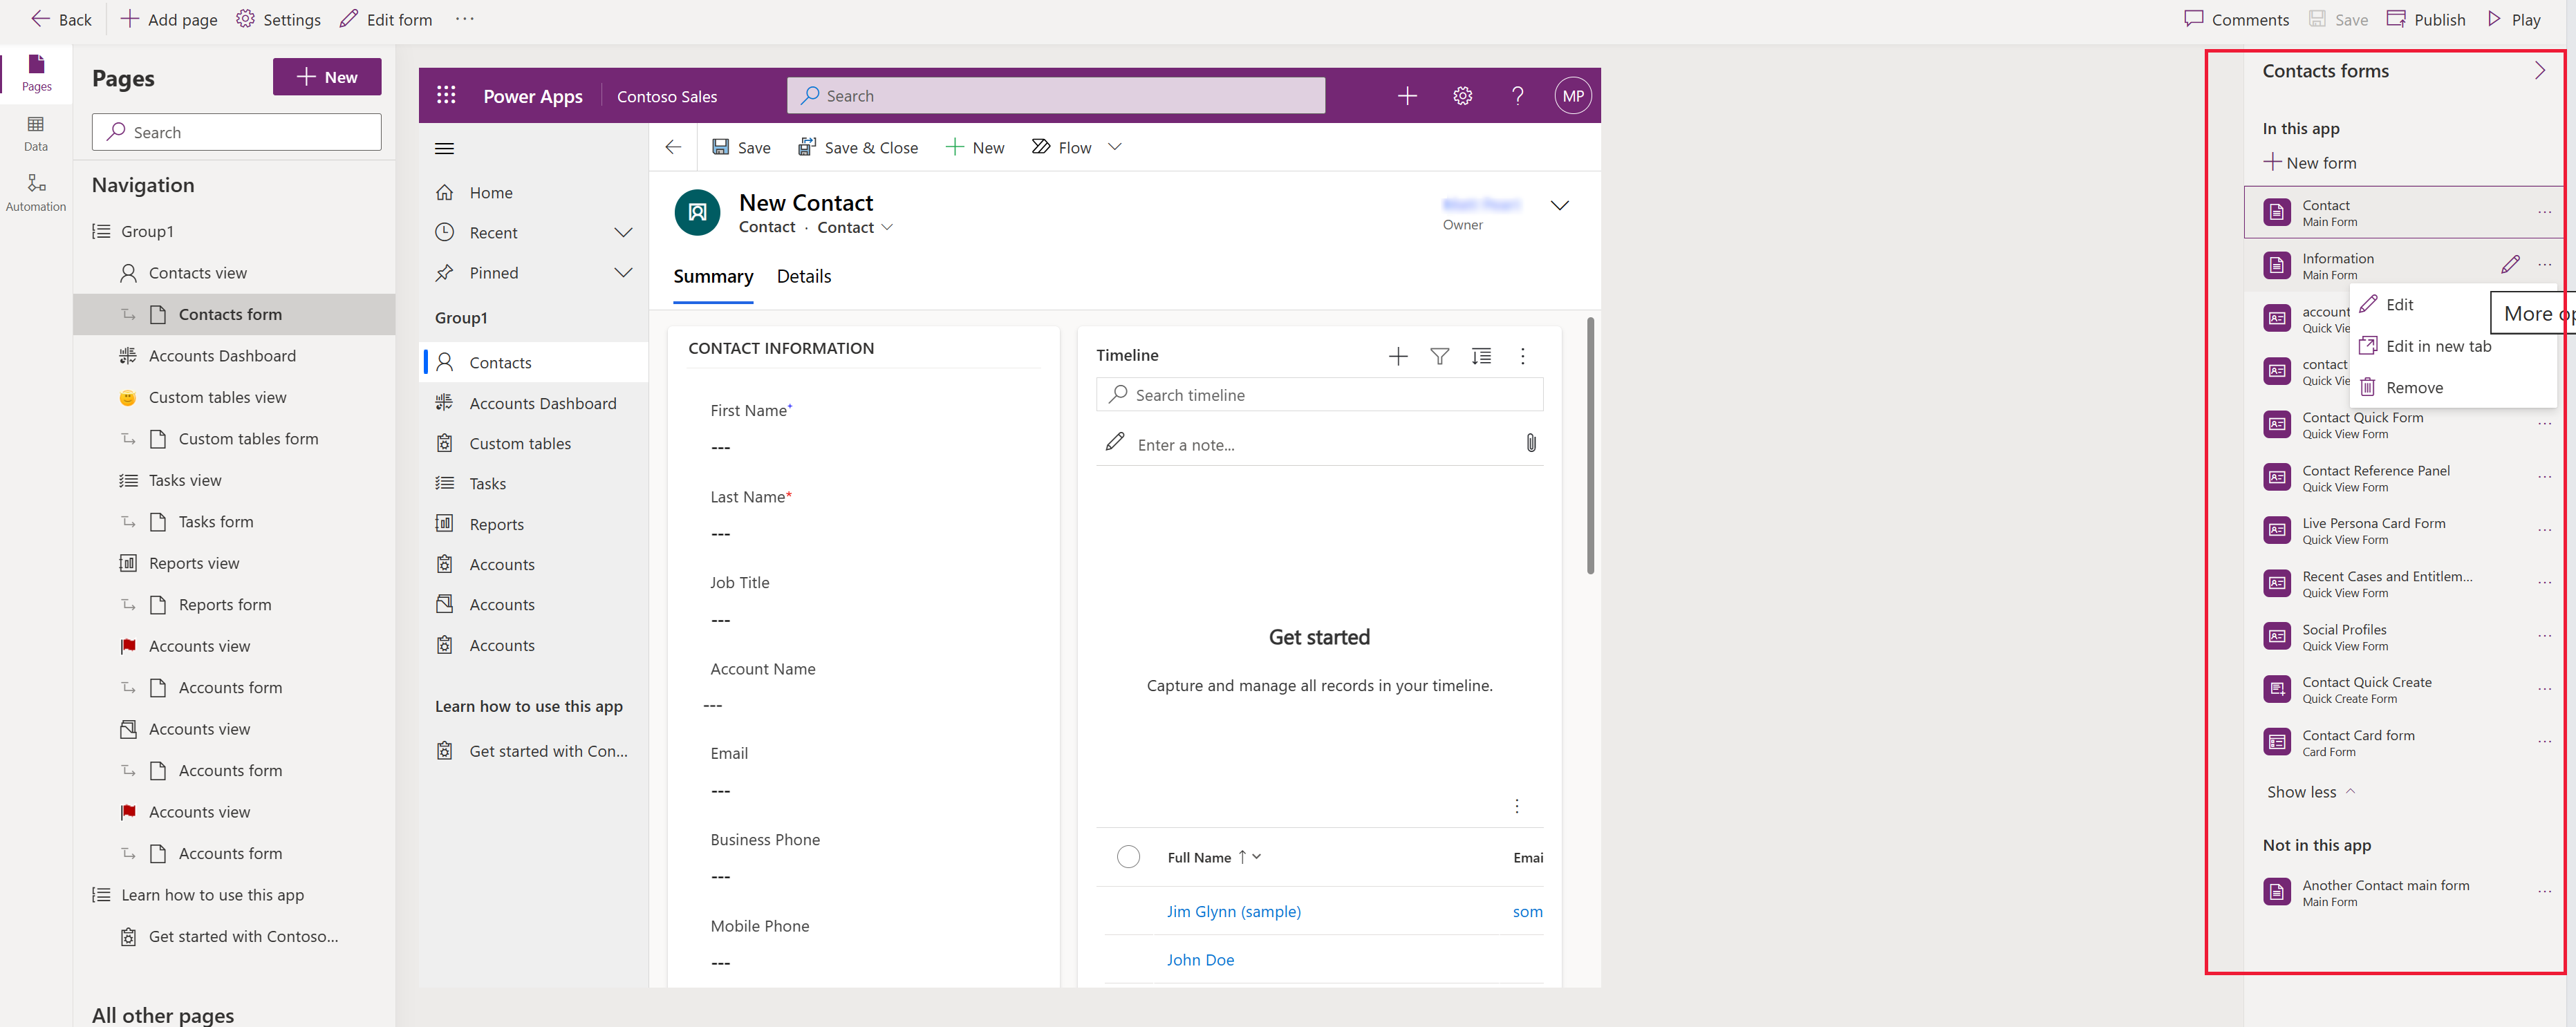Viewport: 2576px width, 1027px height.
Task: Click the Back button
Action: point(62,19)
